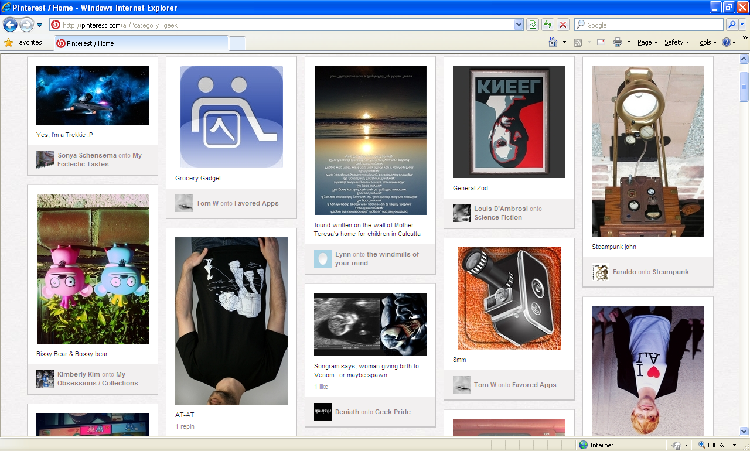Expand the address bar history dropdown
The height and width of the screenshot is (451, 750).
point(519,25)
